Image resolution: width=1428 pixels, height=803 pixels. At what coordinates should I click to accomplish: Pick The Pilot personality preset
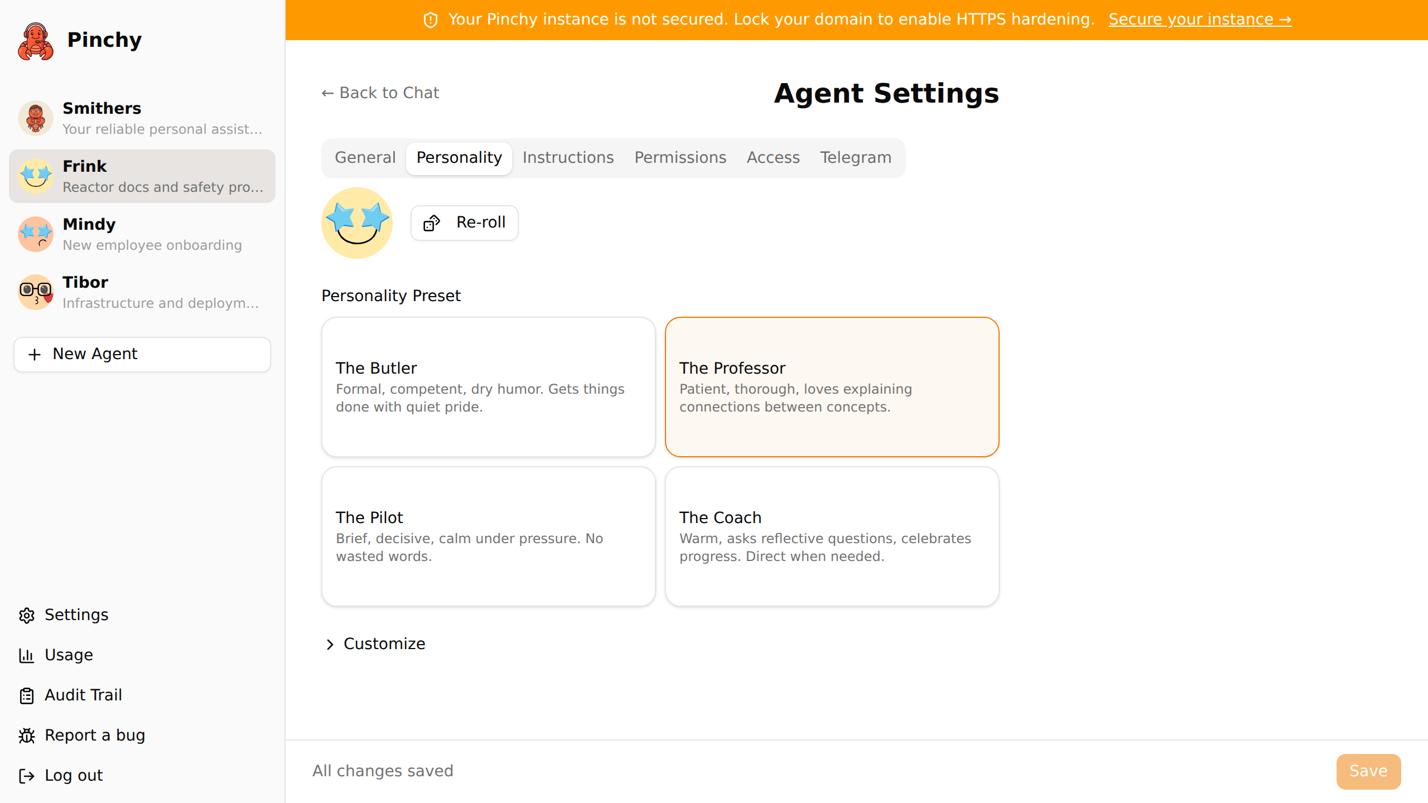(489, 536)
